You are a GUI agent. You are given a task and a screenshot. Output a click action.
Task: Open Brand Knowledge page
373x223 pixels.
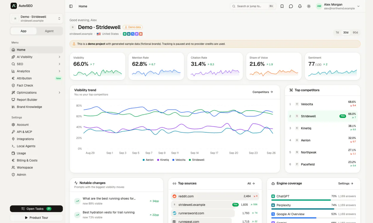pyautogui.click(x=36, y=107)
